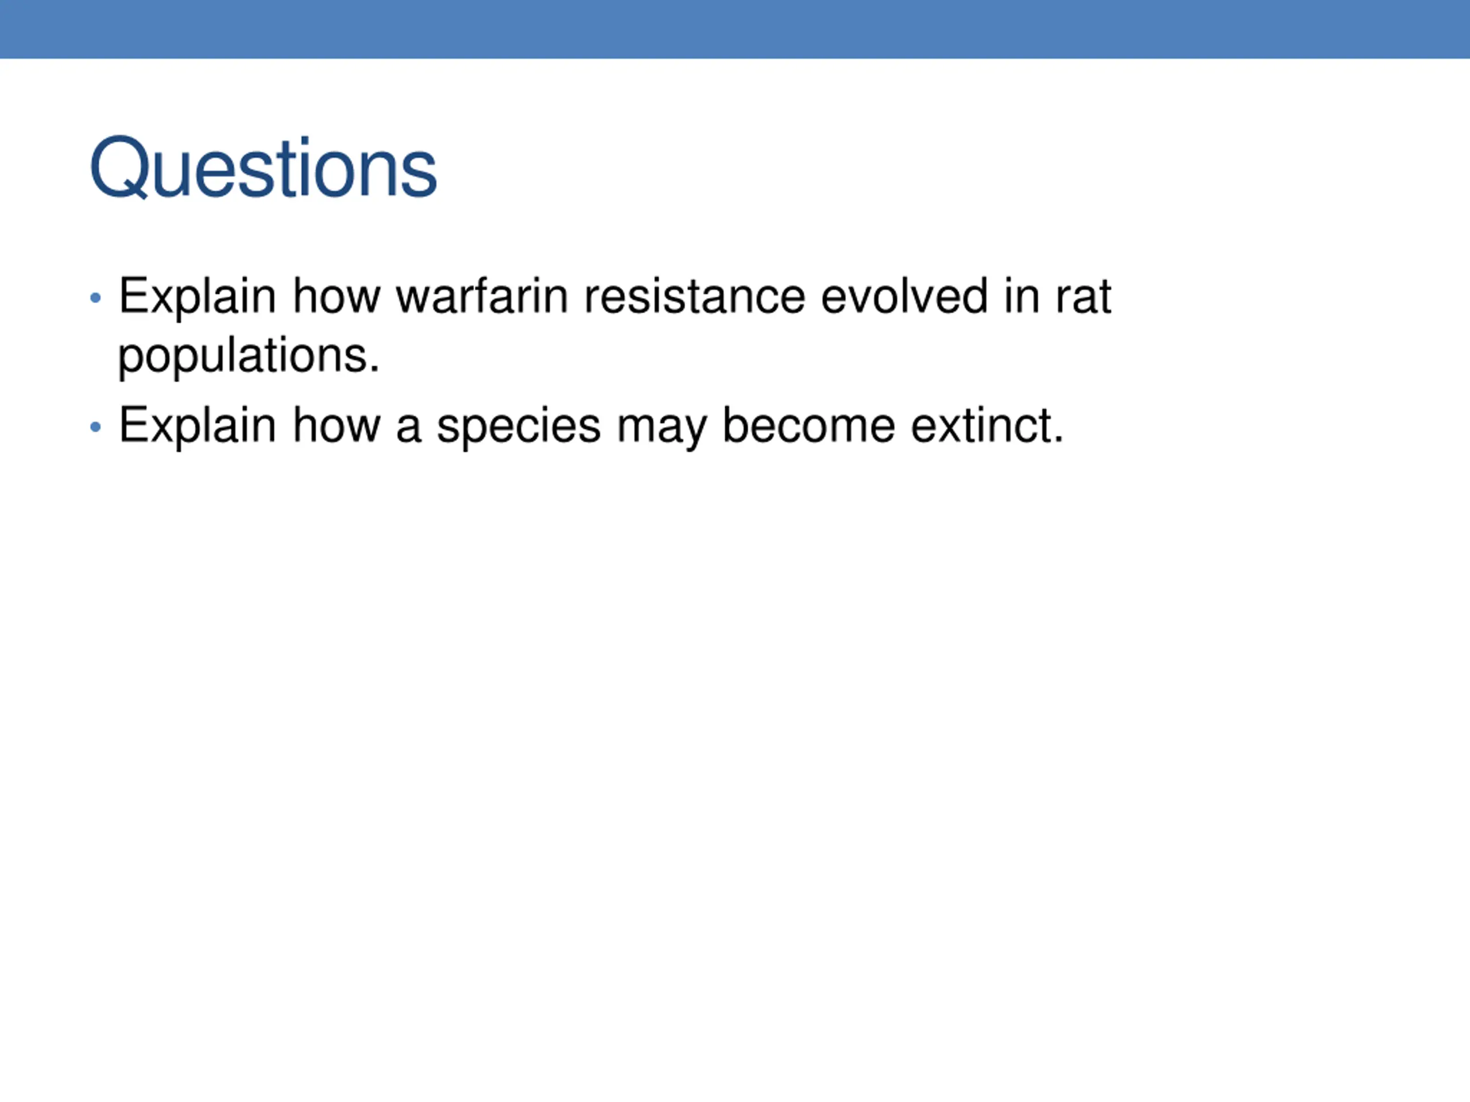1470x1102 pixels.
Task: Click "how" in the species question
Action: pos(337,425)
